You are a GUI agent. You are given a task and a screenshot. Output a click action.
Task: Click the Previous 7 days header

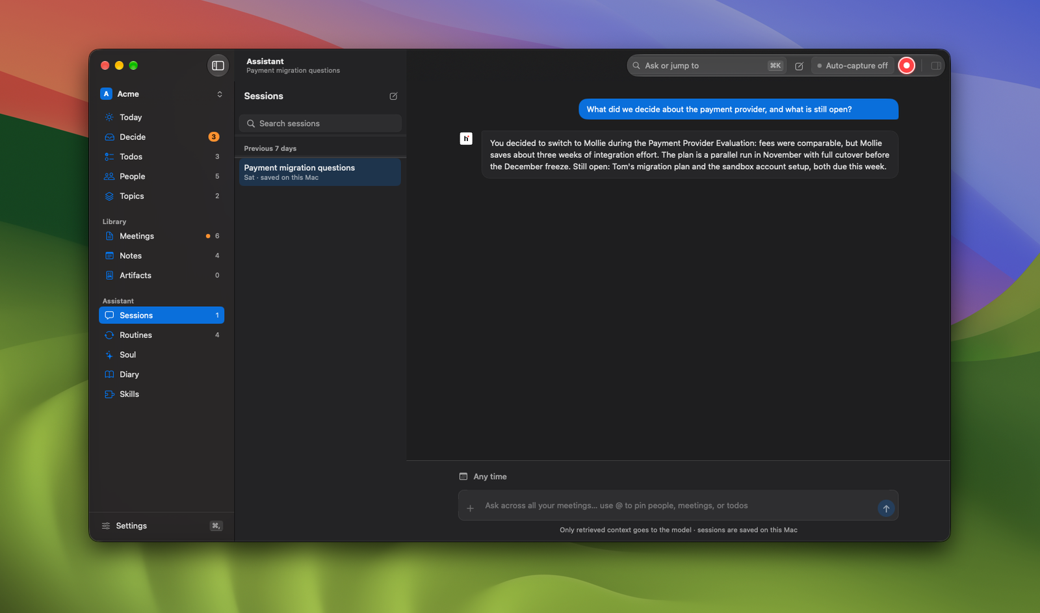click(270, 149)
